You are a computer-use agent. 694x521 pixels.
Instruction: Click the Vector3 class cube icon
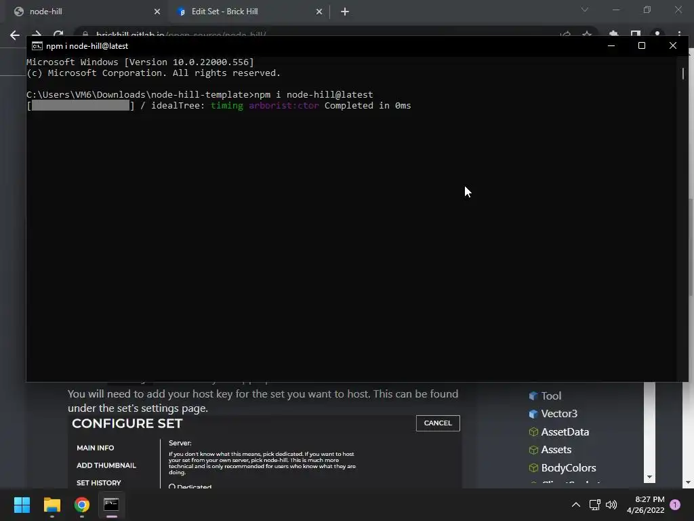(x=533, y=414)
